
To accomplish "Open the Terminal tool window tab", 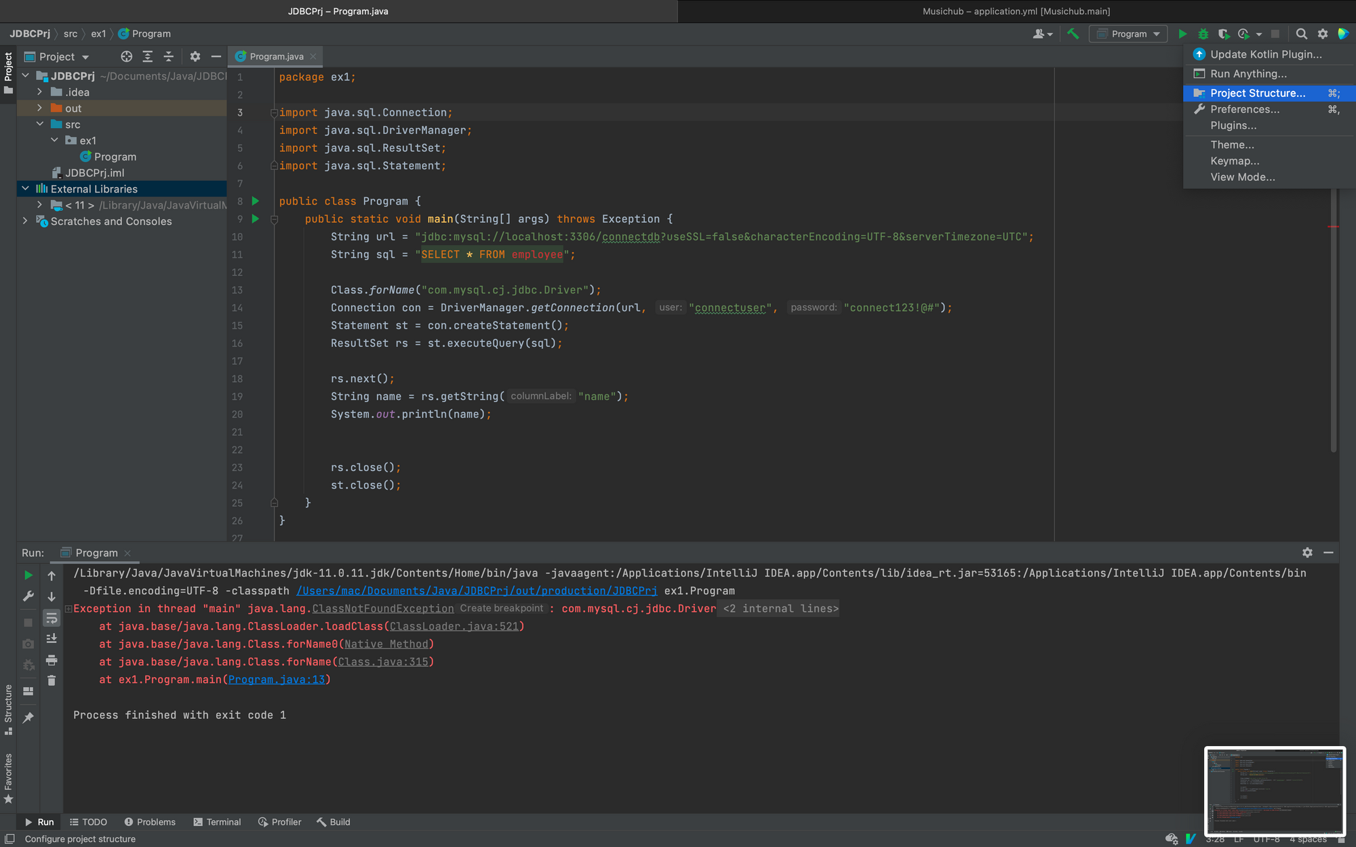I will (217, 822).
